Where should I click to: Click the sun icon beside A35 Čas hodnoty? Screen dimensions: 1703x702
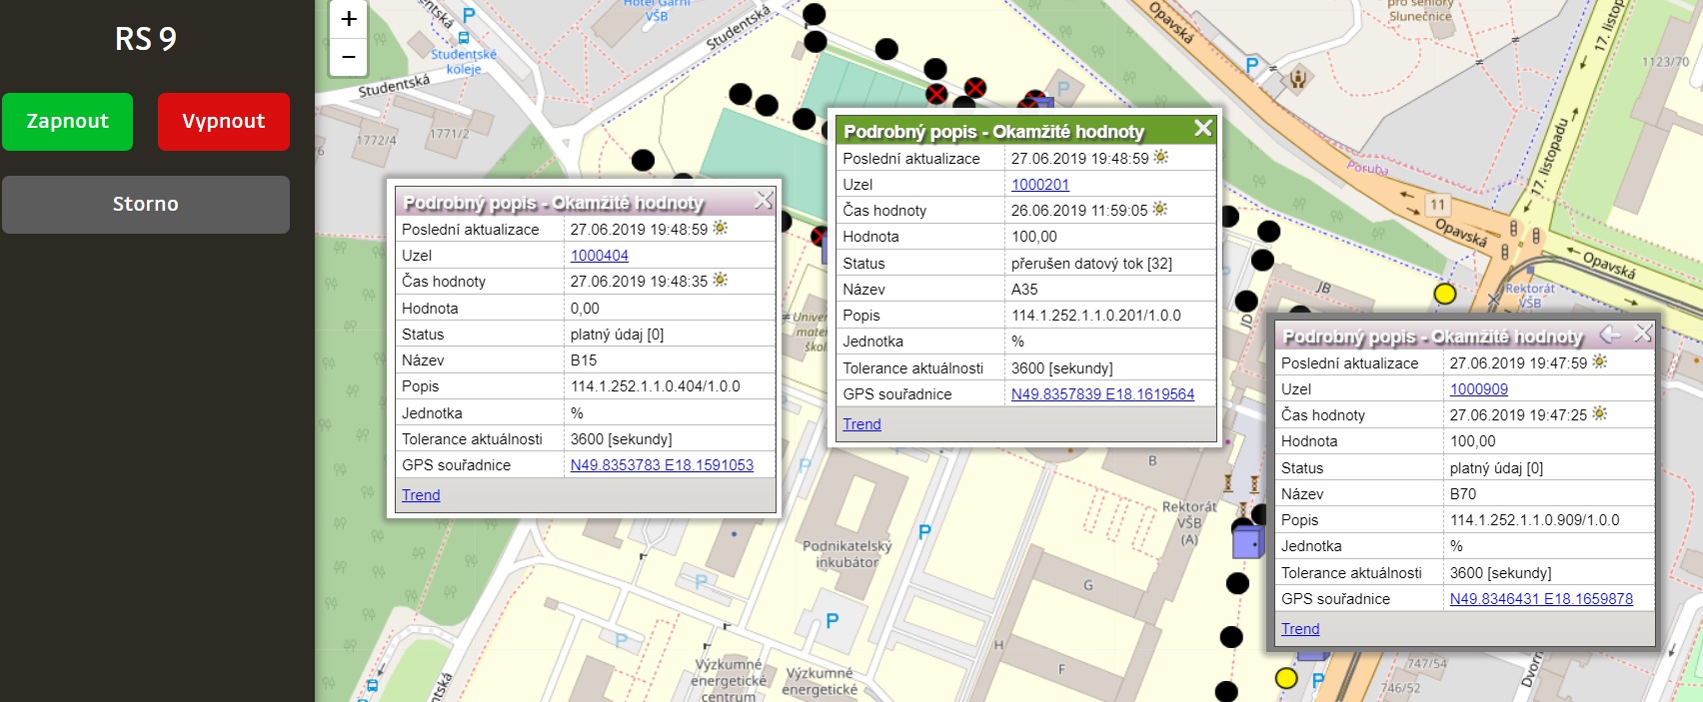[1159, 210]
